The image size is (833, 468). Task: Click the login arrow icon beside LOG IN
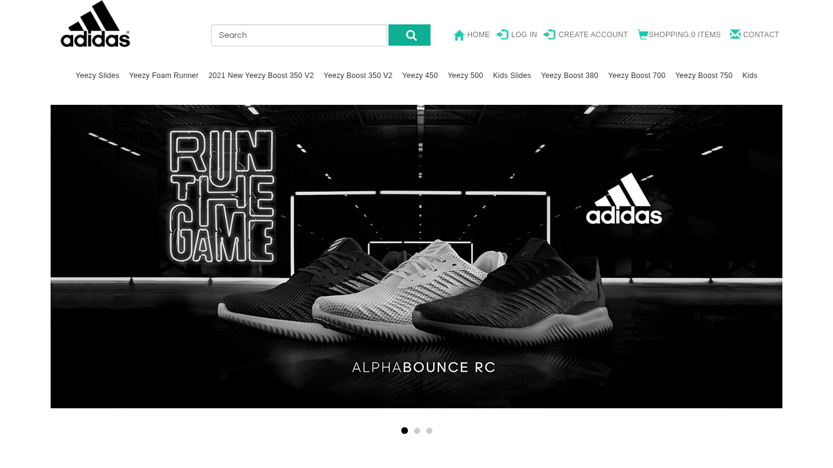[x=502, y=35]
